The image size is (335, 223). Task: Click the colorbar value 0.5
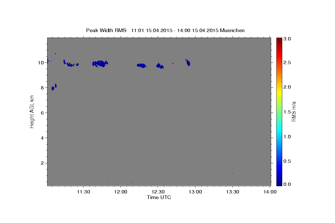click(288, 161)
